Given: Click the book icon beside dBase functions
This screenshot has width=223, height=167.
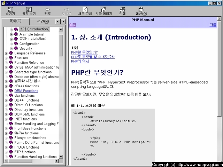Looking at the screenshot, I should click(11, 86).
